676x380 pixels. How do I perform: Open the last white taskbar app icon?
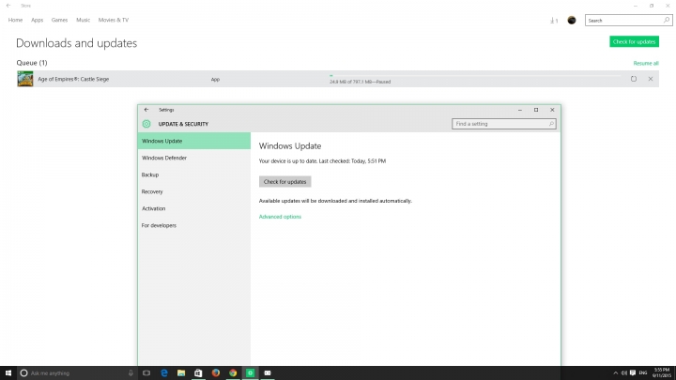click(x=268, y=372)
